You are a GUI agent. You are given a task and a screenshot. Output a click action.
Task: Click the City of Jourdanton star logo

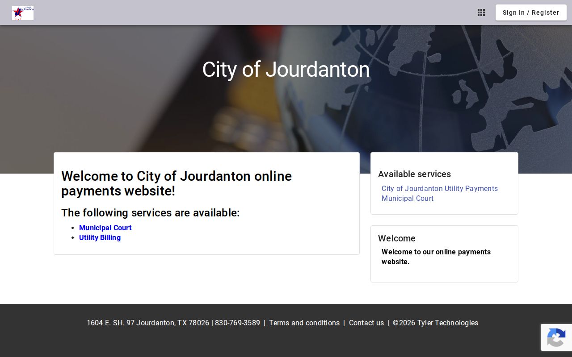[23, 12]
